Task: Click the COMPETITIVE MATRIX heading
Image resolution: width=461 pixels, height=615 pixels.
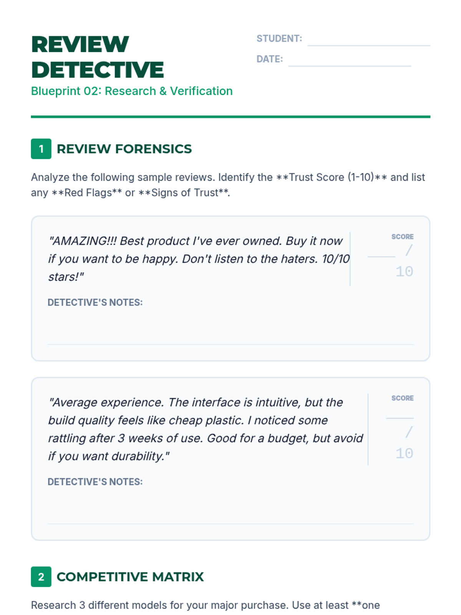Action: click(x=130, y=577)
